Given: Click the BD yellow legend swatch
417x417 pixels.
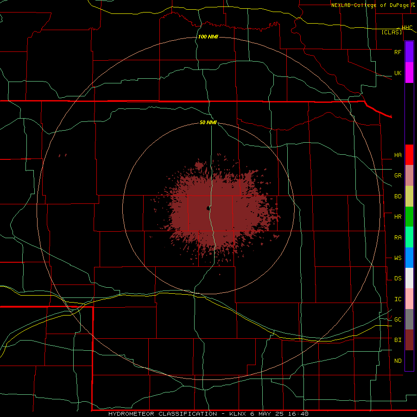Looking at the screenshot, I should [x=409, y=196].
